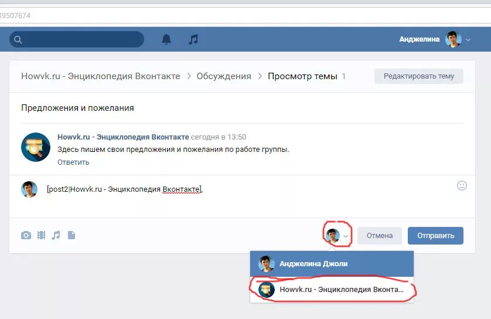Click post text Здесь пишем свои предложения
This screenshot has height=319, width=491.
click(173, 150)
